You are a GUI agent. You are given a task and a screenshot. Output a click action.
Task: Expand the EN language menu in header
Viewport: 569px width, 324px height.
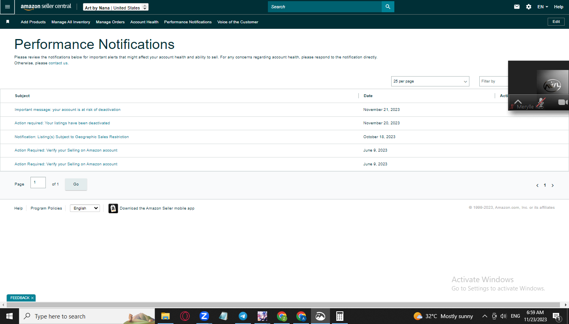click(543, 7)
